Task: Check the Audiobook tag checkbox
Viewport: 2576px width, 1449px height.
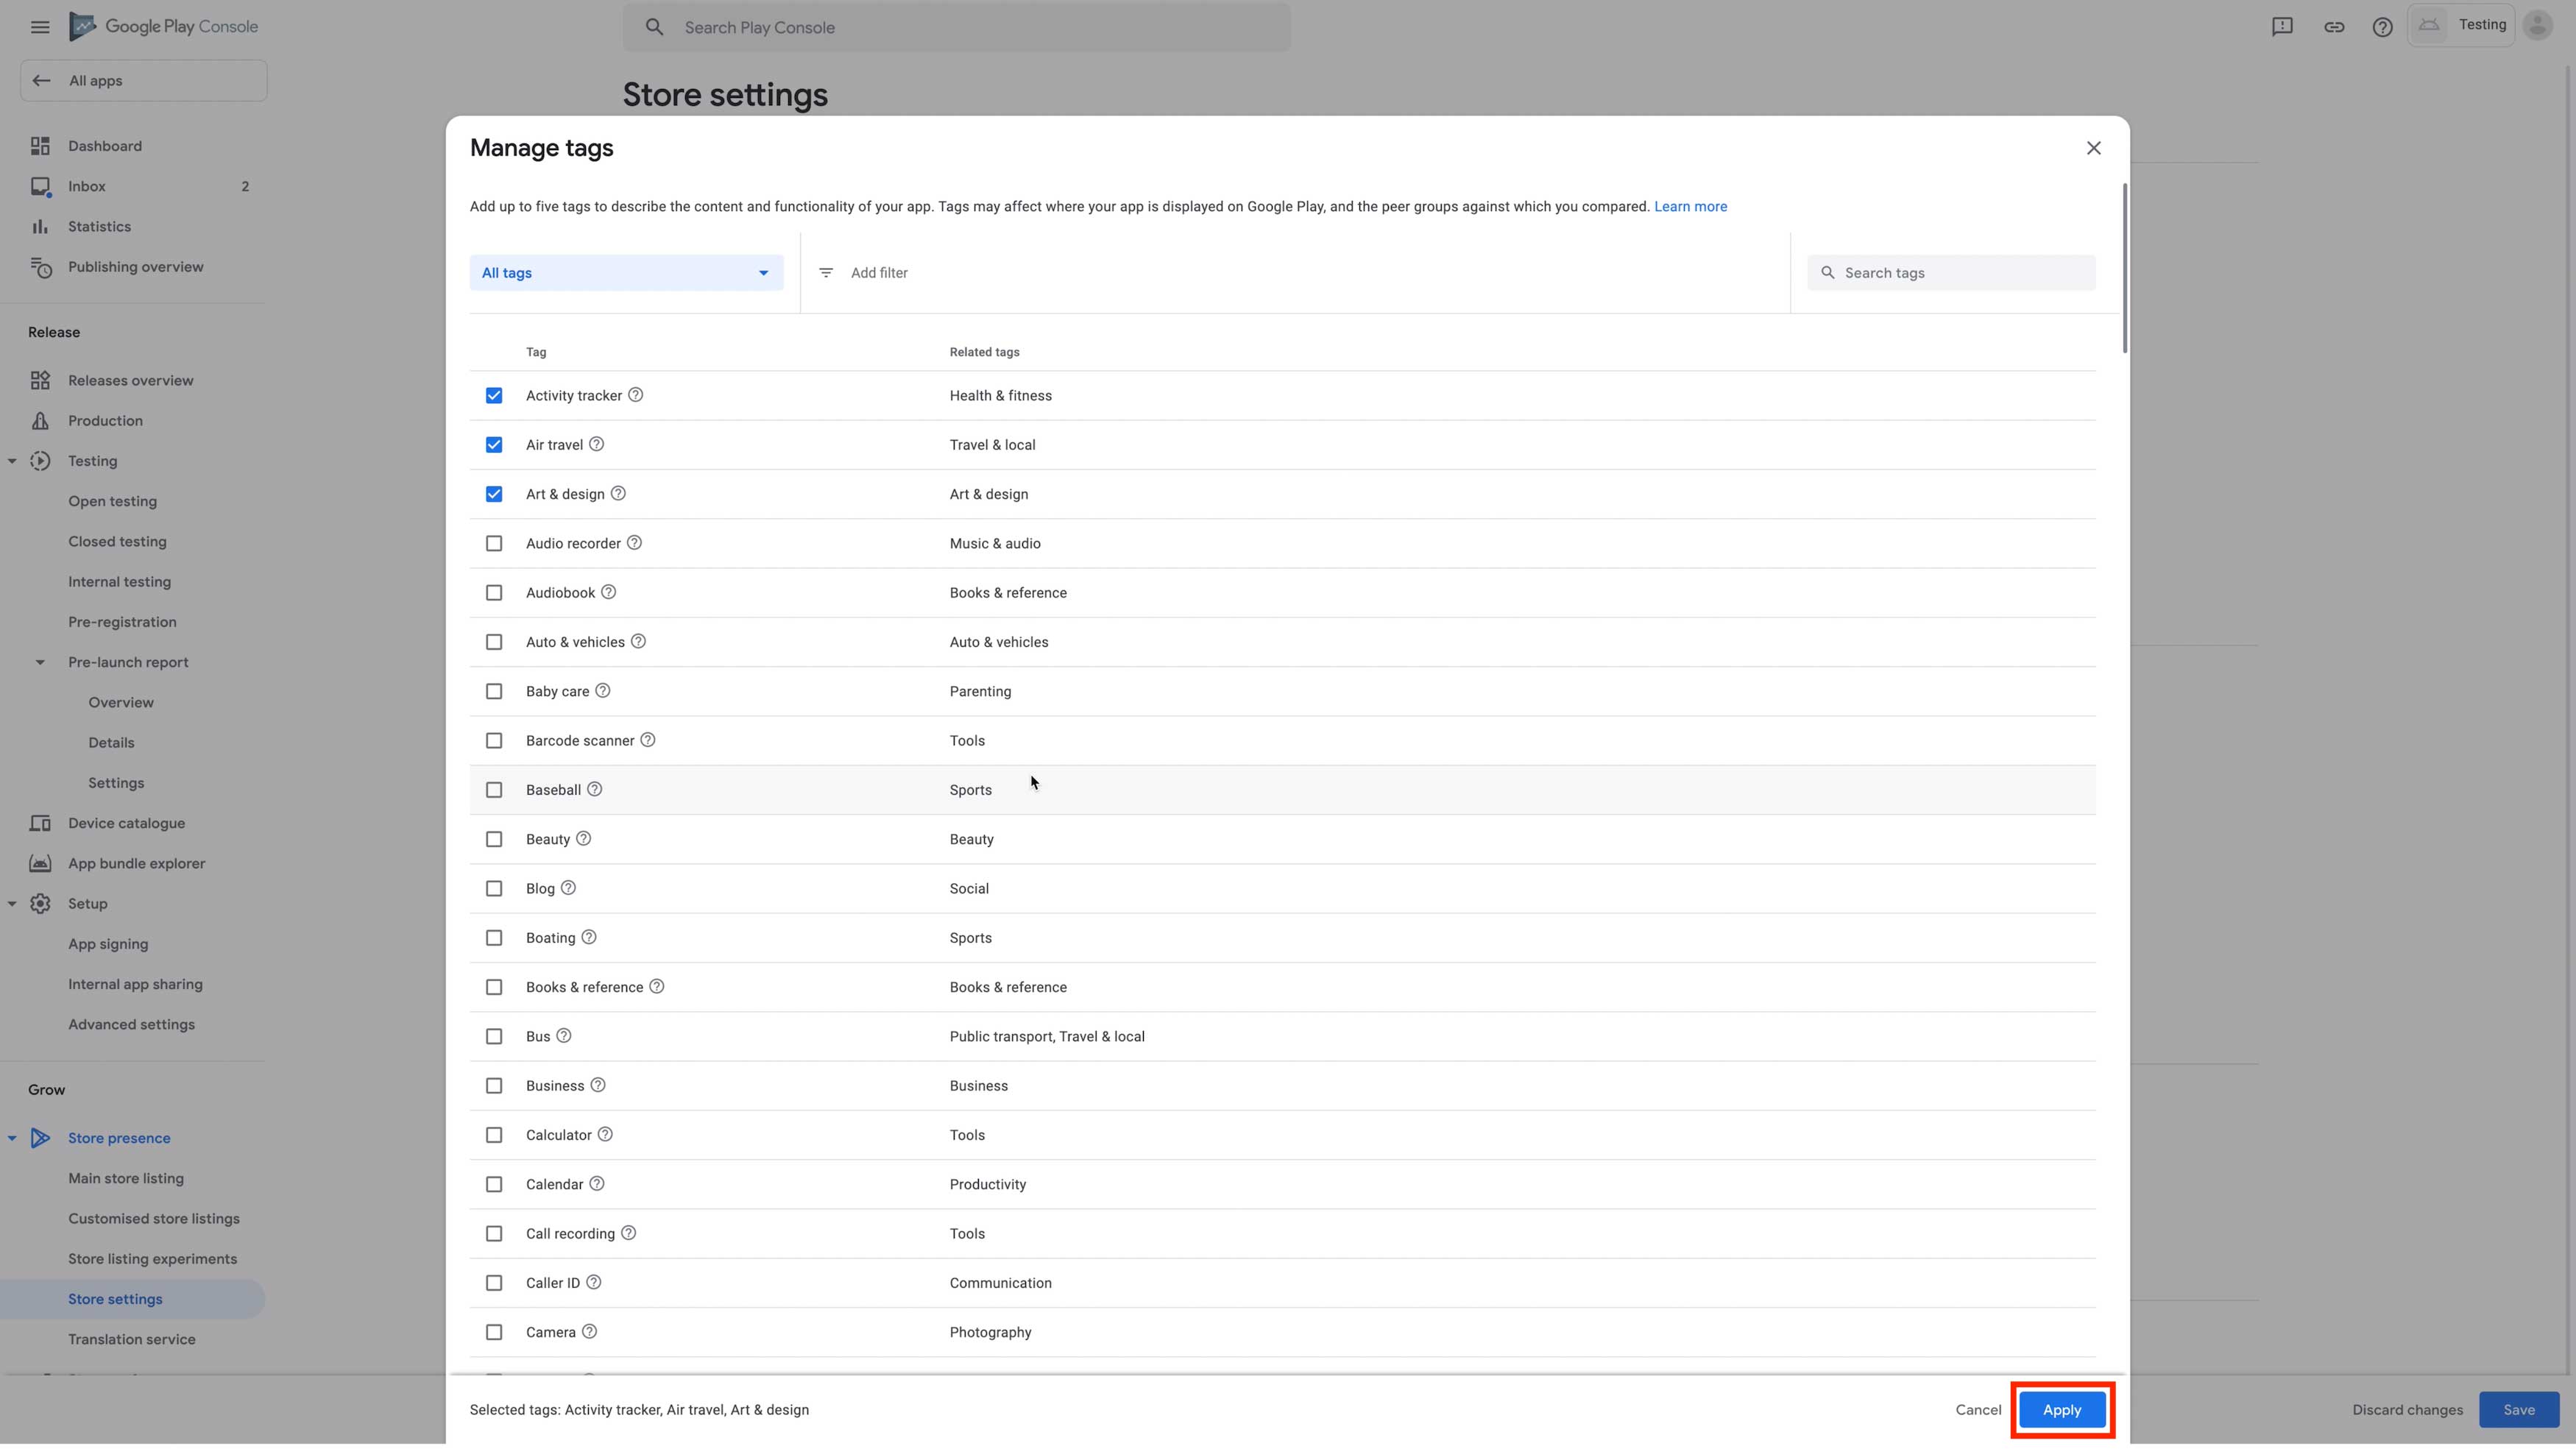Action: [494, 593]
